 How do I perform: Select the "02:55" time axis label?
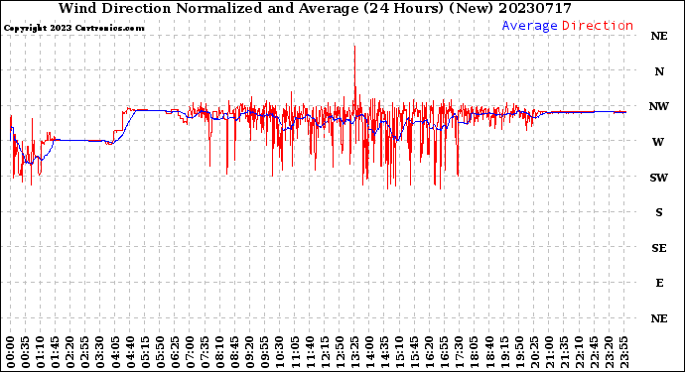(85, 352)
